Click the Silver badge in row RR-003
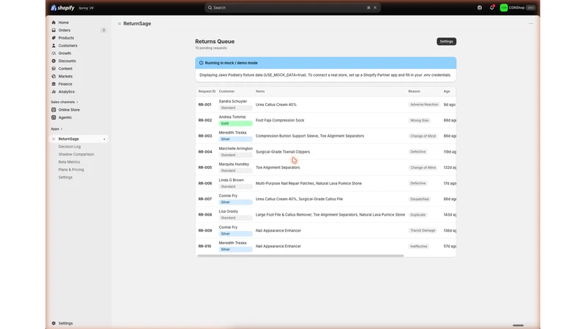This screenshot has width=586, height=329. click(235, 139)
